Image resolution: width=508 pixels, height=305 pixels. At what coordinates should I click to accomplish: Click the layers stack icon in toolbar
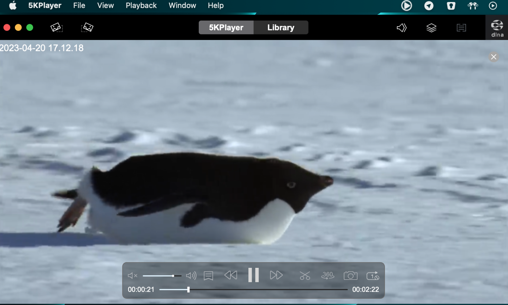point(431,28)
